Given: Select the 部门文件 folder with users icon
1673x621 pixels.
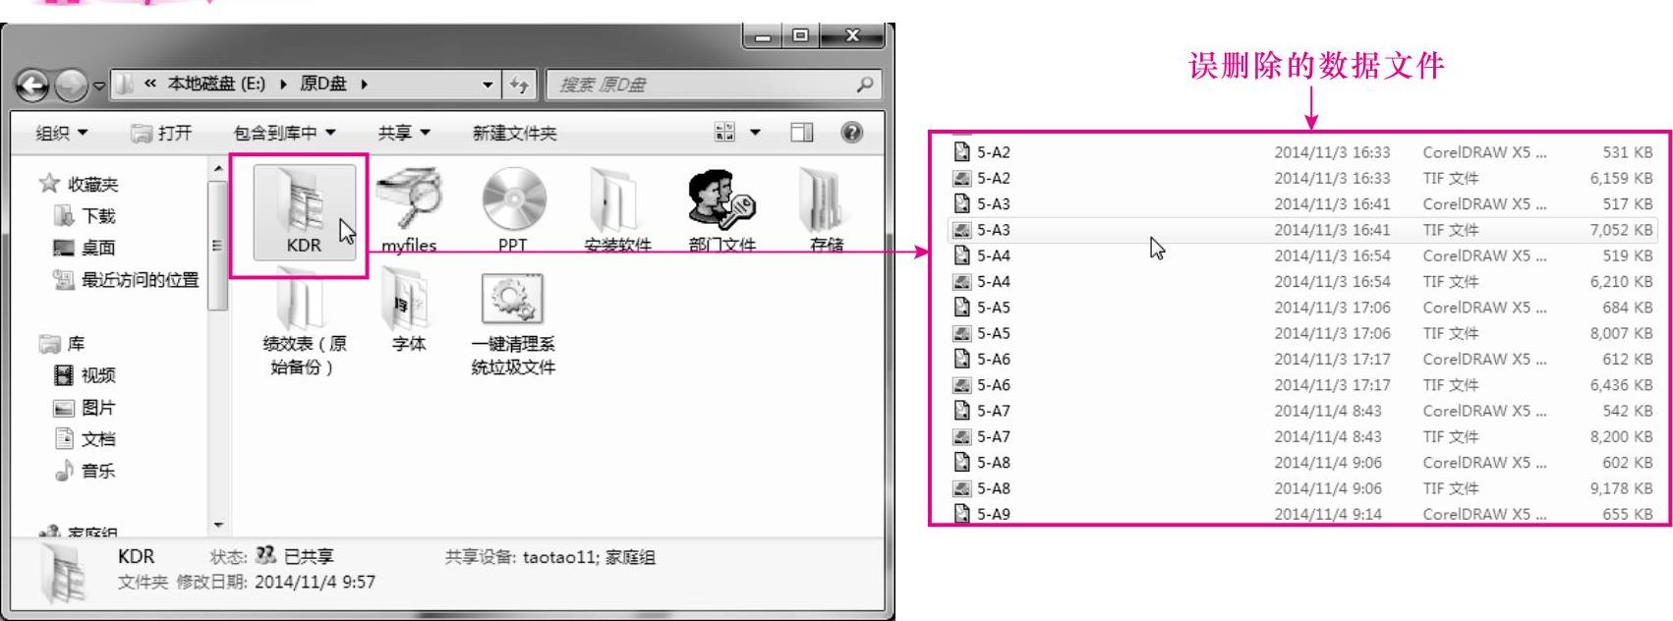Looking at the screenshot, I should [721, 198].
